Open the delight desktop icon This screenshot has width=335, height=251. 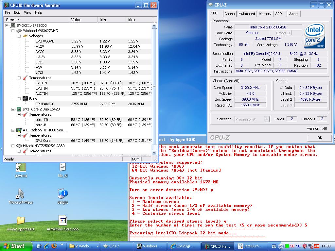(x=62, y=196)
